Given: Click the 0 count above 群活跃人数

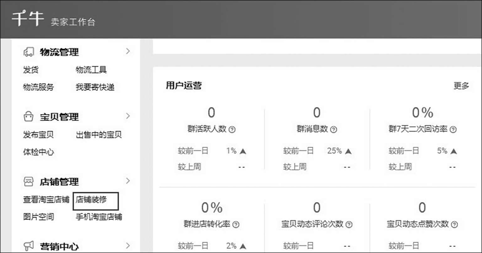Looking at the screenshot, I should (212, 113).
